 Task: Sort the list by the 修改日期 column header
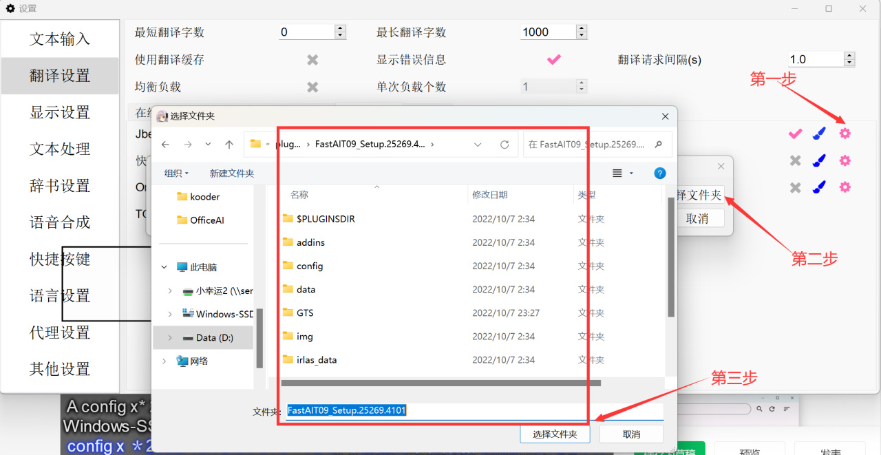(x=490, y=195)
